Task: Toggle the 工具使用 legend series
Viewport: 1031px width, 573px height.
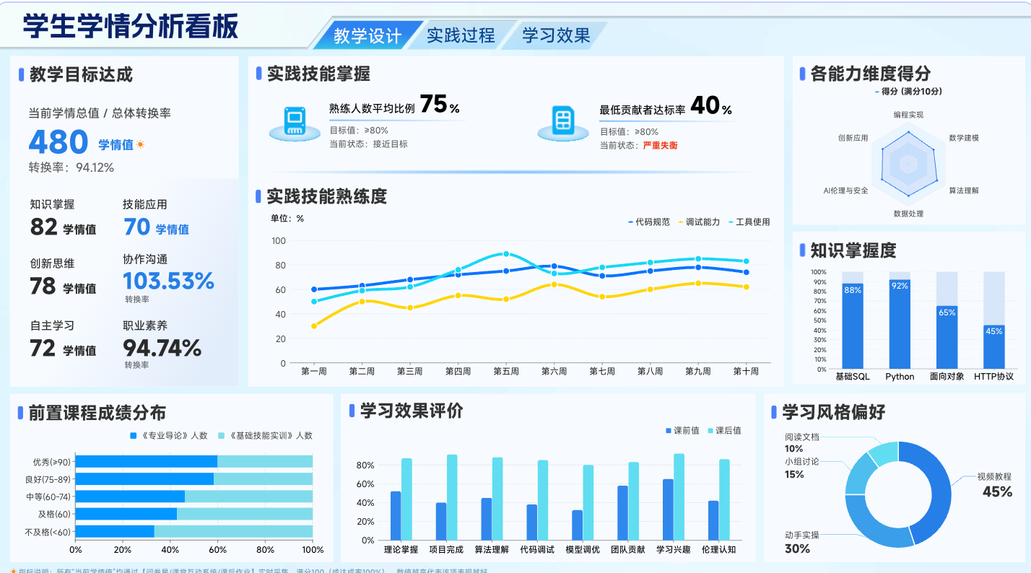Action: tap(749, 222)
